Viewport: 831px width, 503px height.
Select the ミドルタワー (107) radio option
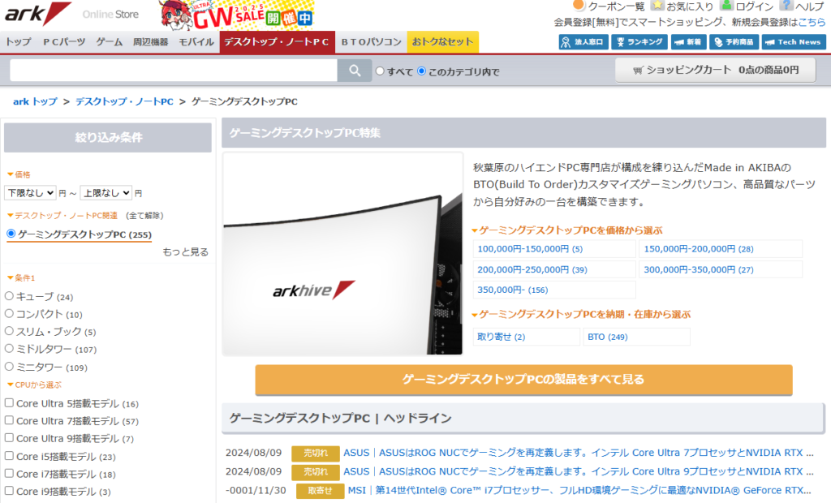[x=9, y=348]
